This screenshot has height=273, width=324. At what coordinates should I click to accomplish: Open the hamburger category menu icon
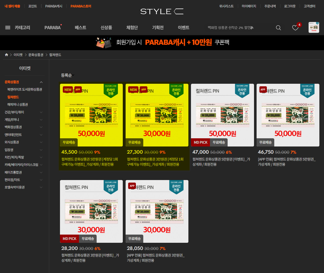(8, 27)
